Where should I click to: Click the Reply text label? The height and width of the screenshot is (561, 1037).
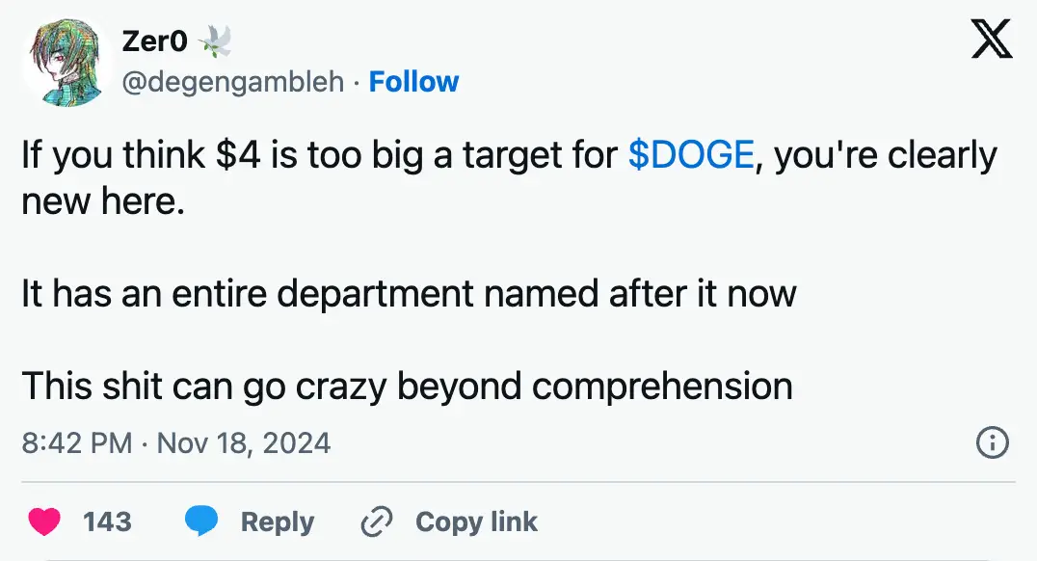pyautogui.click(x=278, y=521)
